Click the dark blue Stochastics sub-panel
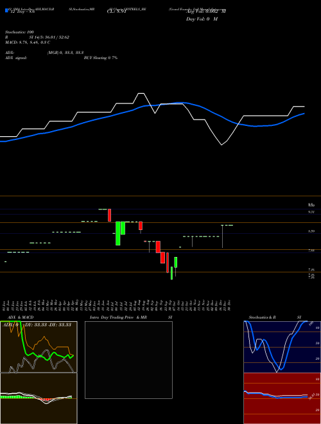Image resolution: width=321 pixels, height=424 pixels. [282, 347]
